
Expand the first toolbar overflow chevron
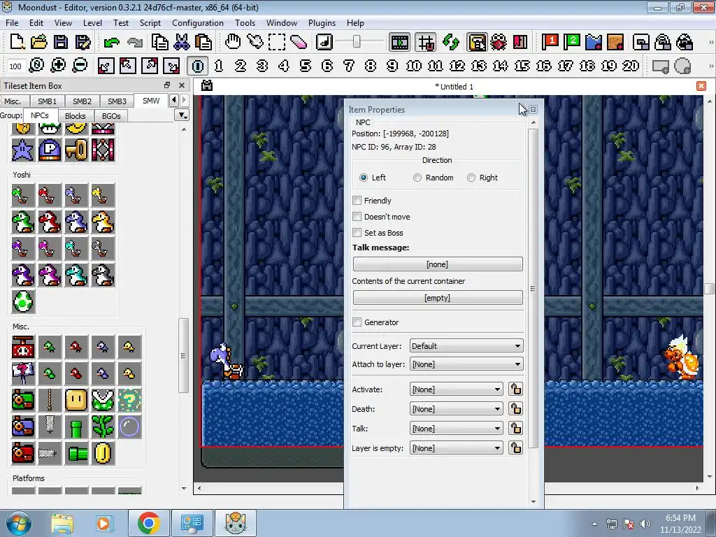[710, 43]
